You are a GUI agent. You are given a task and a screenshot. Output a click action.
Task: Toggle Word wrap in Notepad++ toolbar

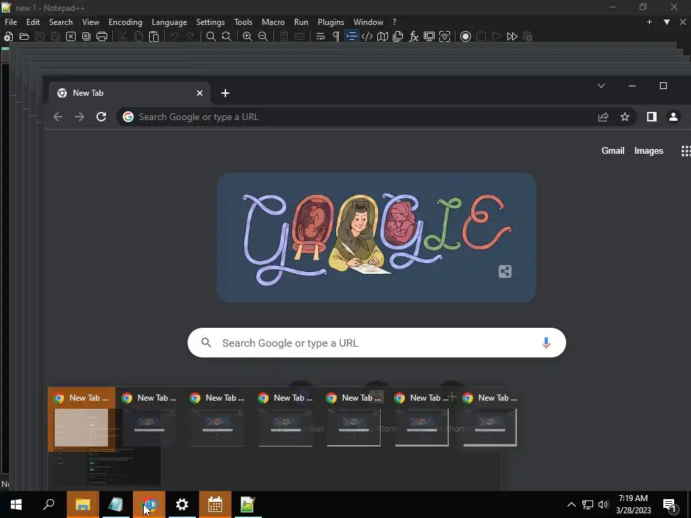[x=321, y=36]
